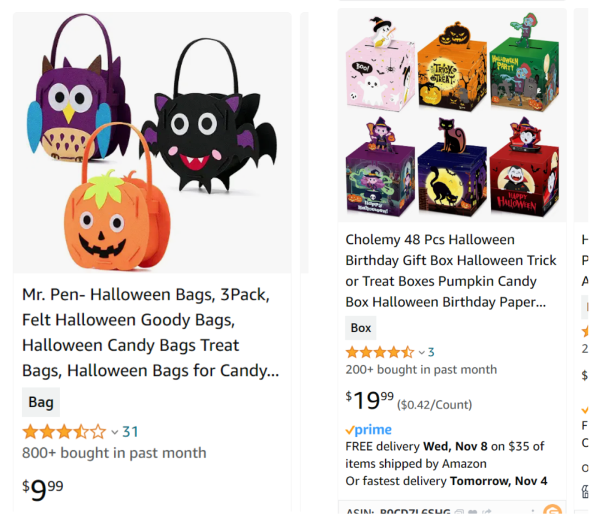Click the share arrow icon near ASIN
This screenshot has width=602, height=528.
[x=487, y=512]
